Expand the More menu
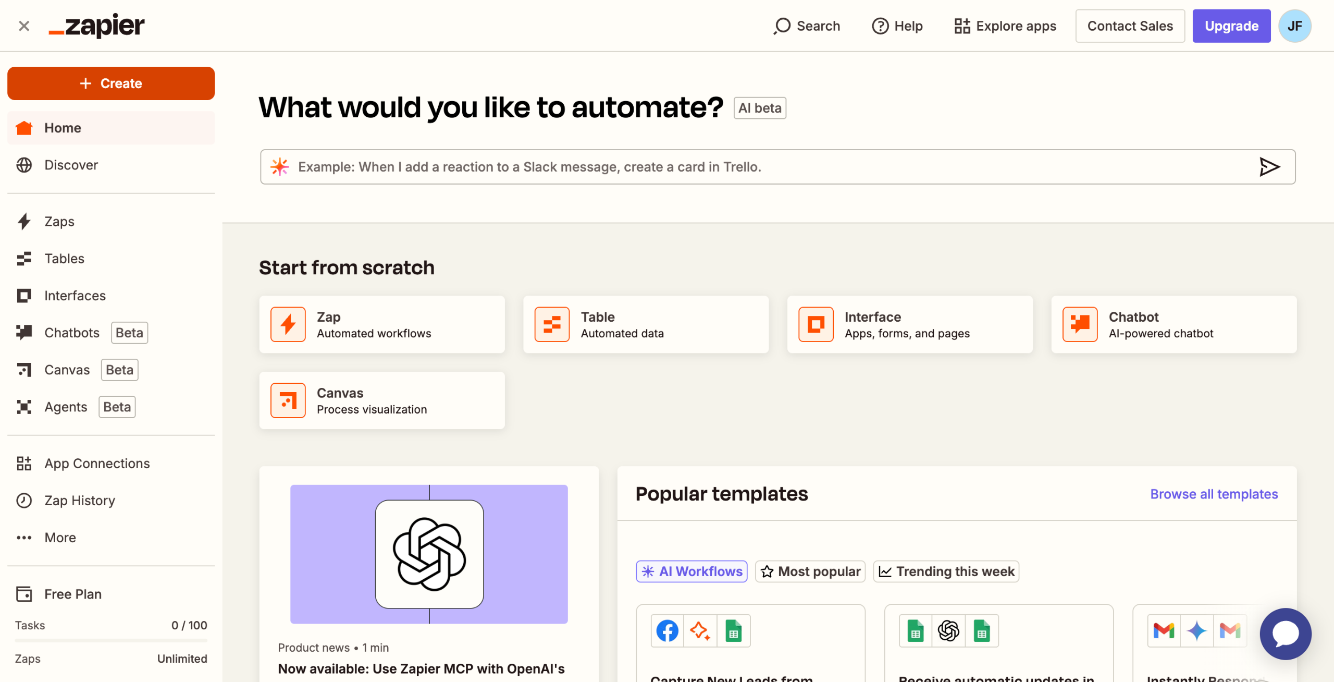The height and width of the screenshot is (682, 1334). coord(111,537)
